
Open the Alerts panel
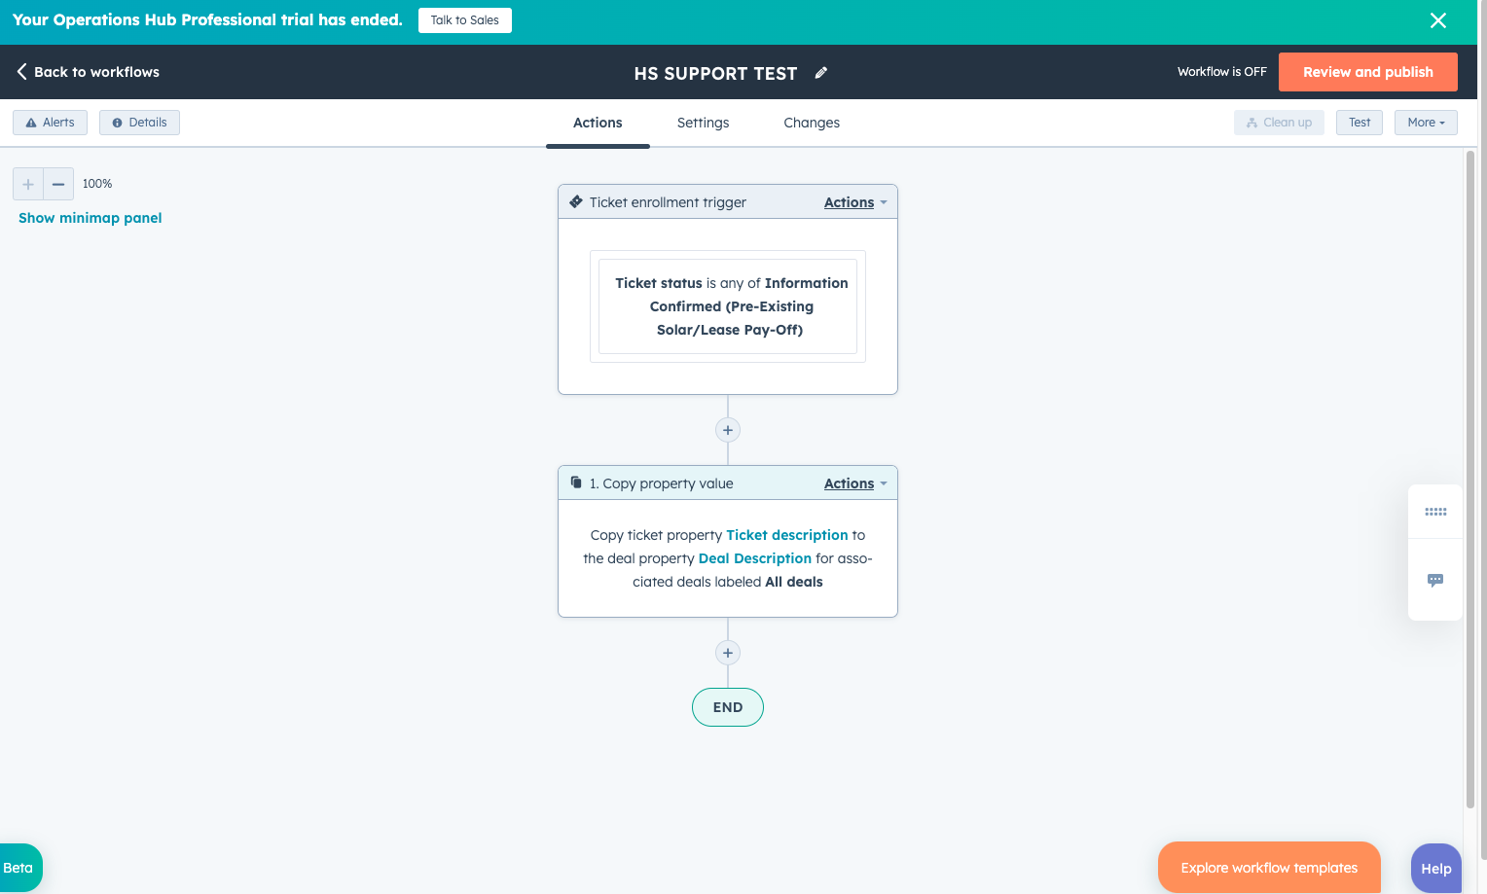tap(50, 123)
